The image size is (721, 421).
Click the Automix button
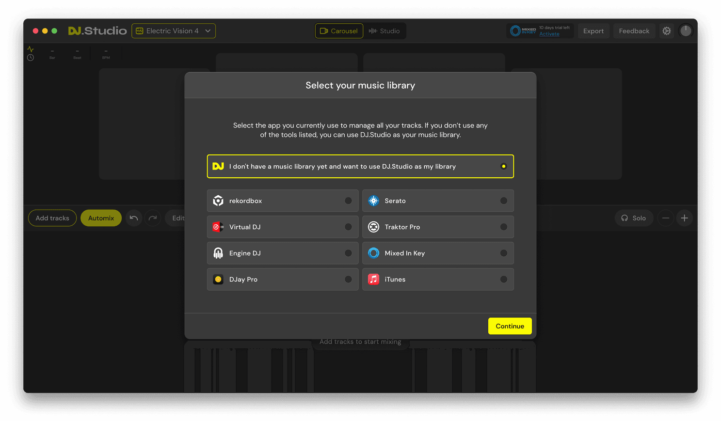click(101, 218)
